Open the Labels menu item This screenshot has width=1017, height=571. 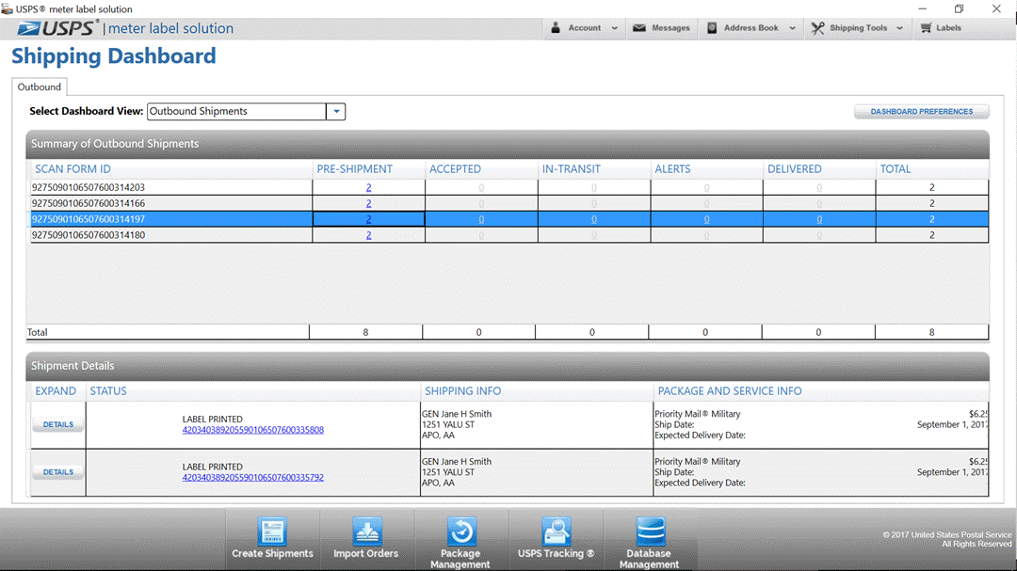[941, 28]
